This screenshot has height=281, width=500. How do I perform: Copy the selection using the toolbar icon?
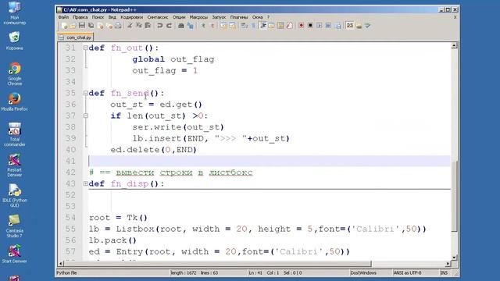pyautogui.click(x=139, y=26)
